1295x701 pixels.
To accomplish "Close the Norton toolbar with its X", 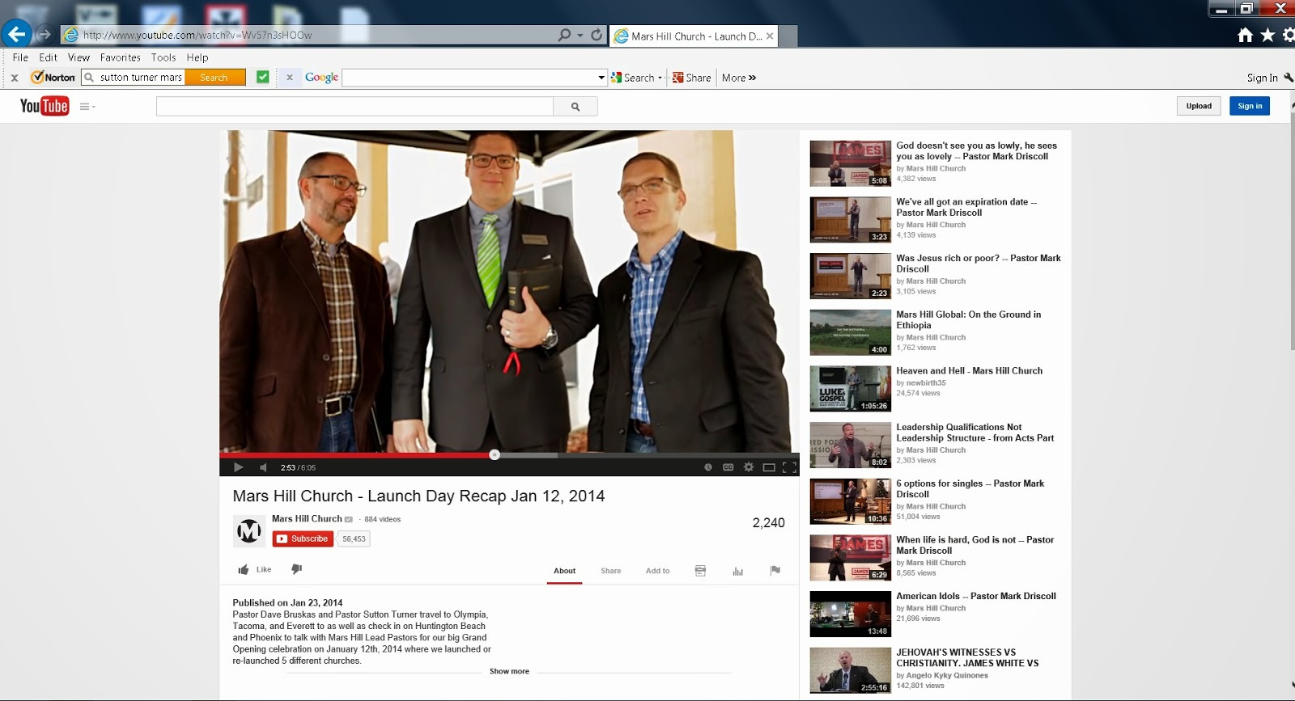I will [x=14, y=78].
